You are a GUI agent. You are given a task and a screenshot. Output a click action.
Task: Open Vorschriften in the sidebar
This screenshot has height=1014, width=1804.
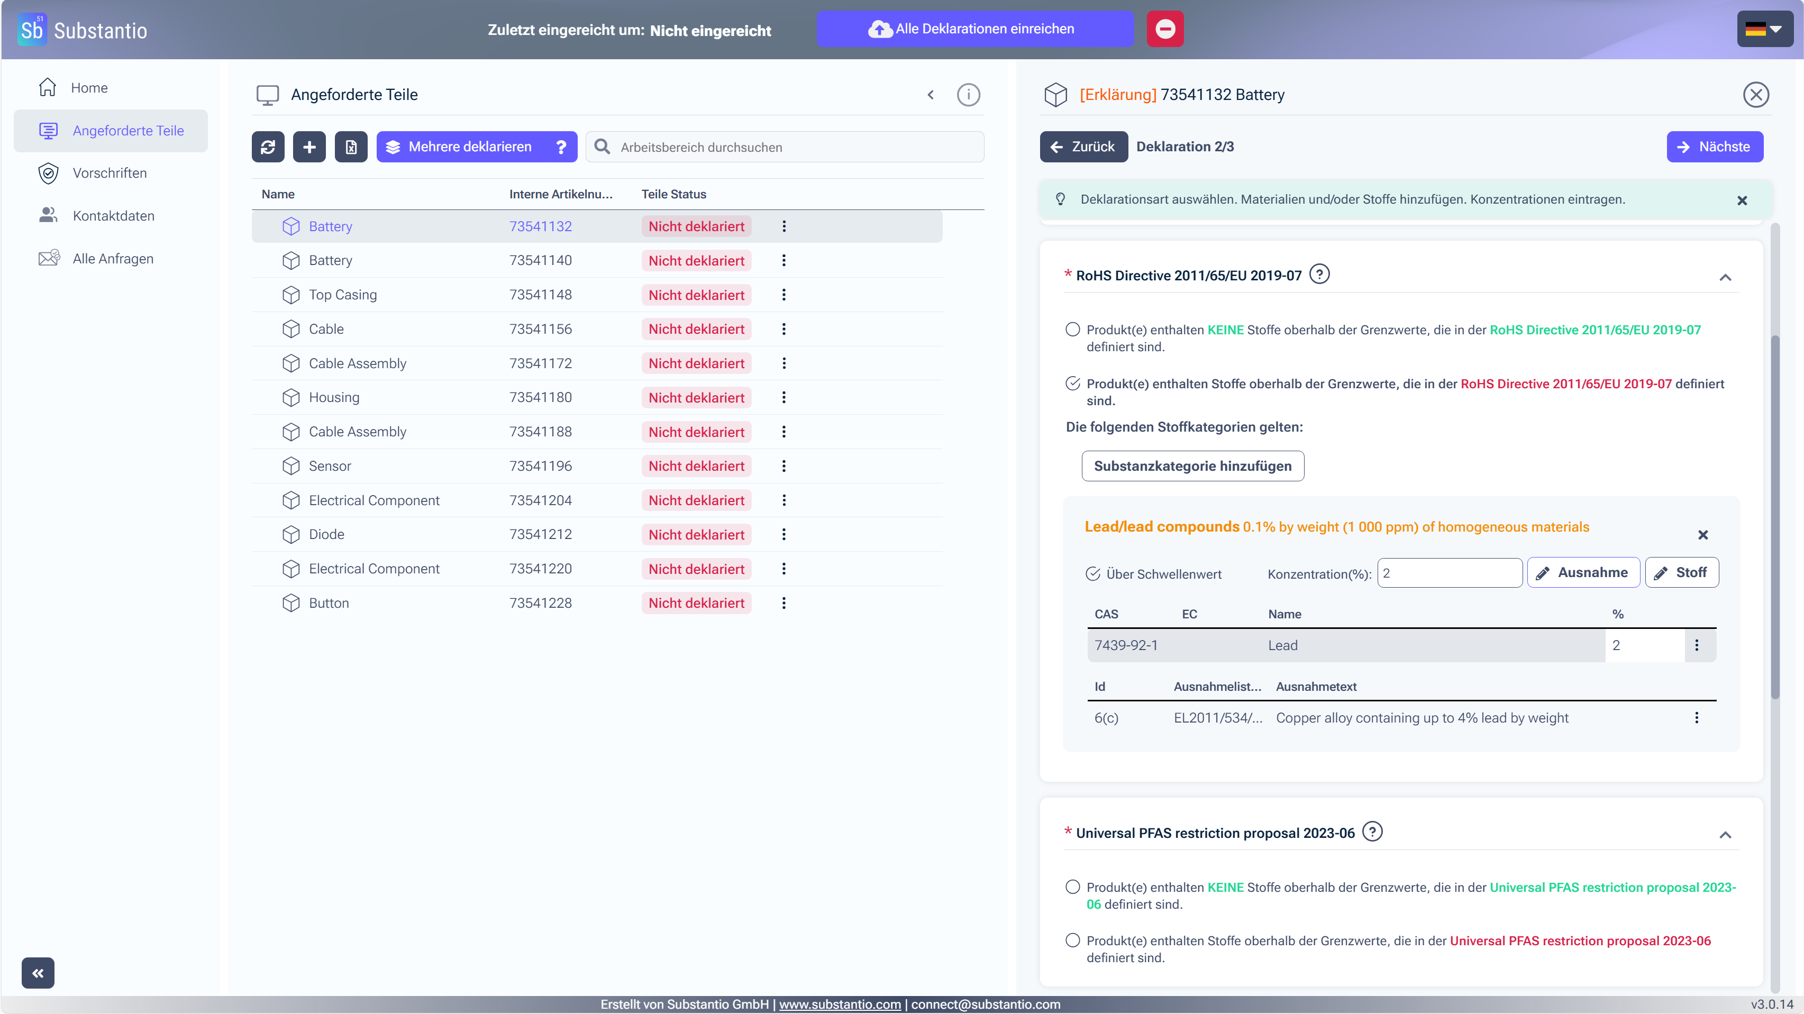point(111,173)
